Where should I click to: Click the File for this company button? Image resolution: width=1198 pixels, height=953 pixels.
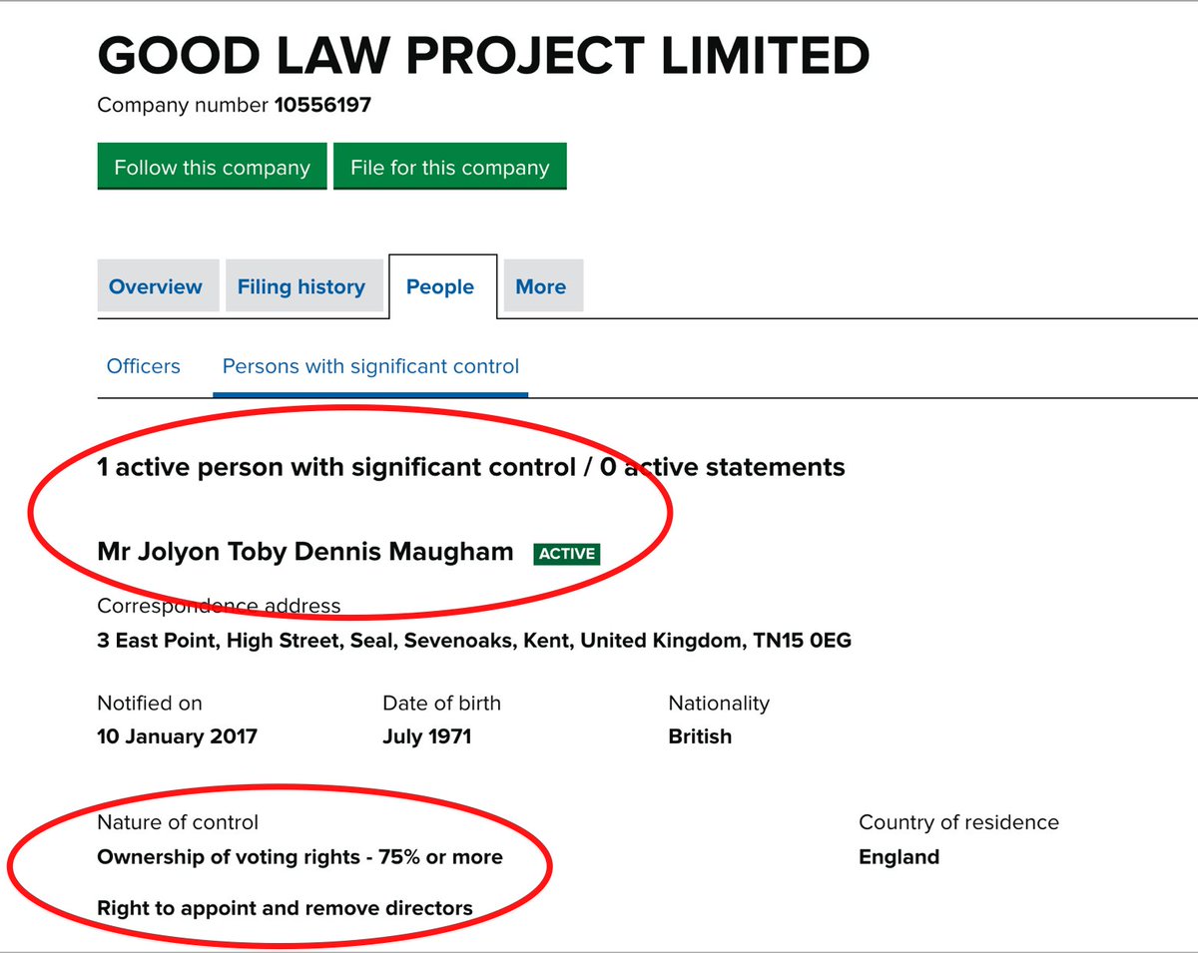[449, 167]
